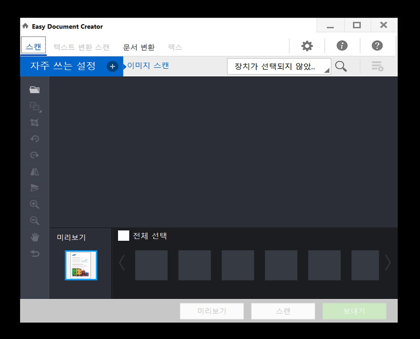Select the preview thumbnail in 미리보기
420x339 pixels.
click(81, 265)
